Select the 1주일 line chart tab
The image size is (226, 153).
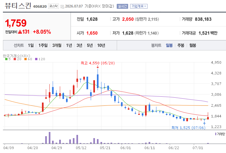[x=43, y=46]
